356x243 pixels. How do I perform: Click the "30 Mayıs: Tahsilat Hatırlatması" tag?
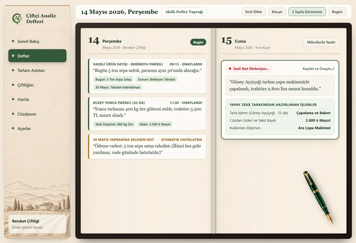coord(118,87)
